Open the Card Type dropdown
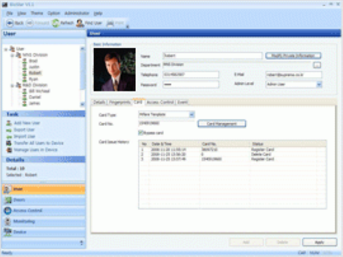The height and width of the screenshot is (257, 343). pos(191,114)
